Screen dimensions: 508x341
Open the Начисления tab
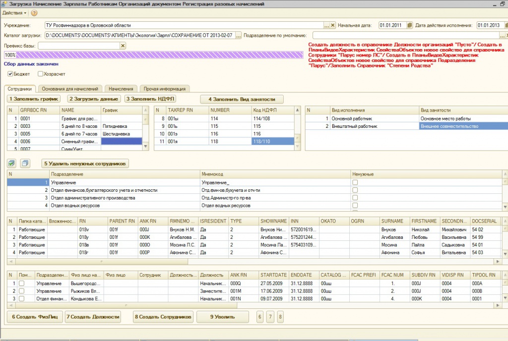[x=121, y=89]
